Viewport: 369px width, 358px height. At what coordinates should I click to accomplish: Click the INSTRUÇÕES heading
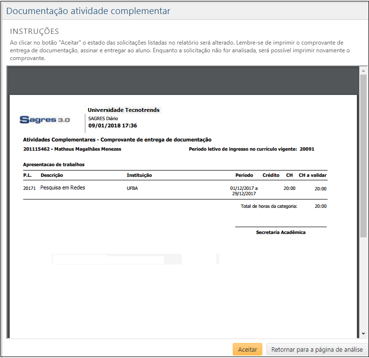point(34,31)
